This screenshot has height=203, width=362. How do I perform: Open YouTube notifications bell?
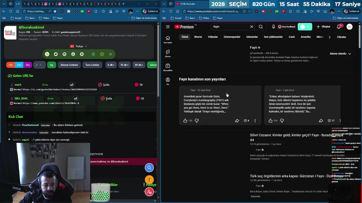pyautogui.click(x=339, y=27)
